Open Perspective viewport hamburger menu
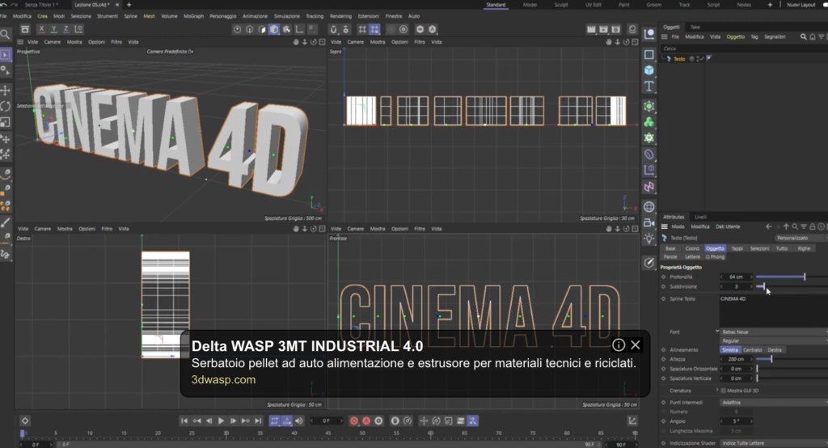The height and width of the screenshot is (448, 828). click(20, 42)
